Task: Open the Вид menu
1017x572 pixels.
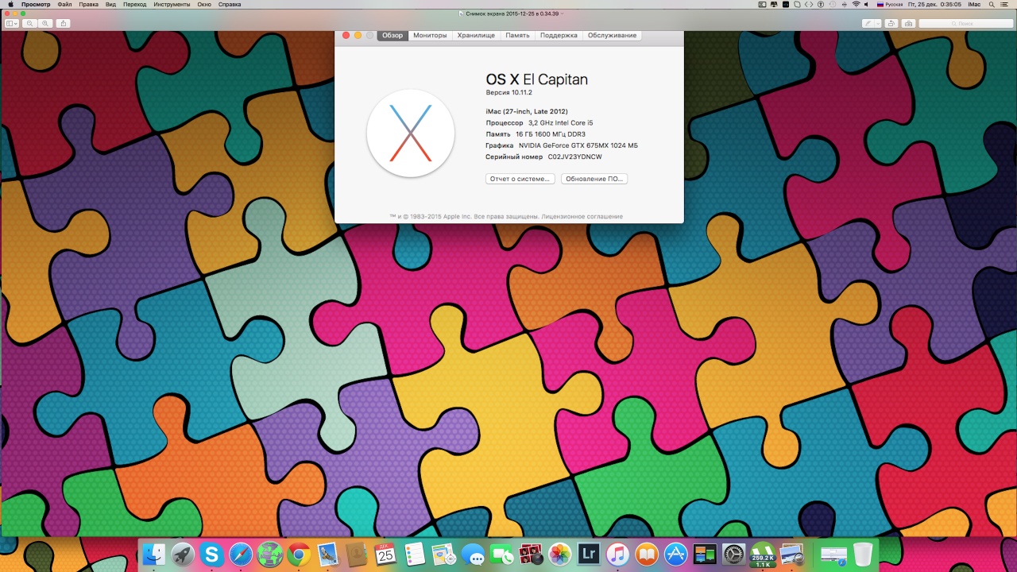Action: (111, 5)
